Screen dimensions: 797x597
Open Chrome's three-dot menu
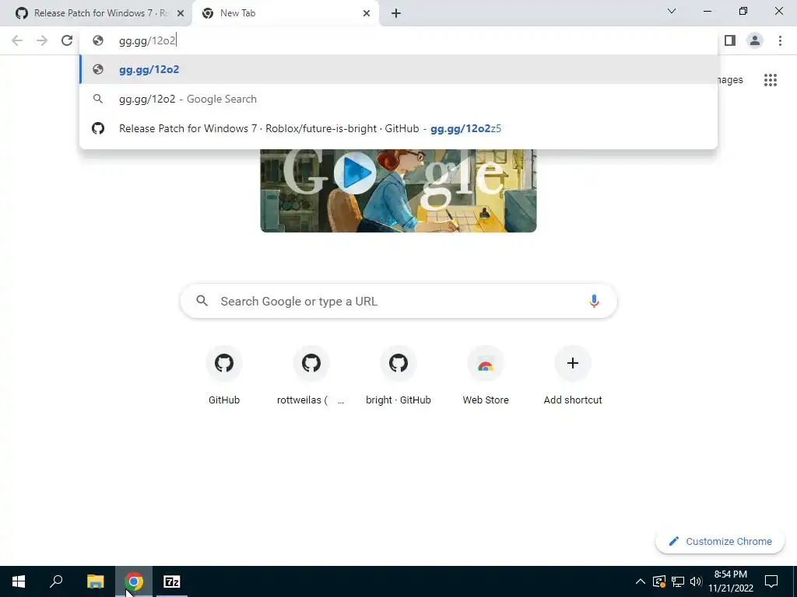coord(780,40)
